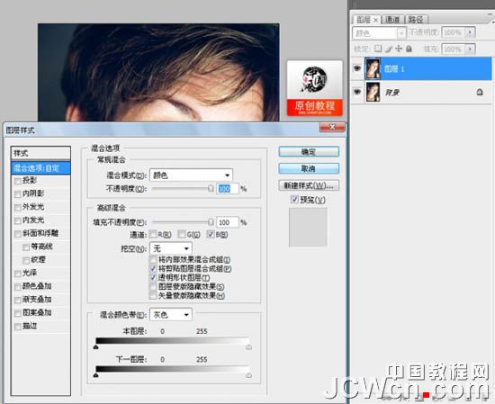
Task: Enable the 外发光 style checkbox
Action: [x=18, y=207]
